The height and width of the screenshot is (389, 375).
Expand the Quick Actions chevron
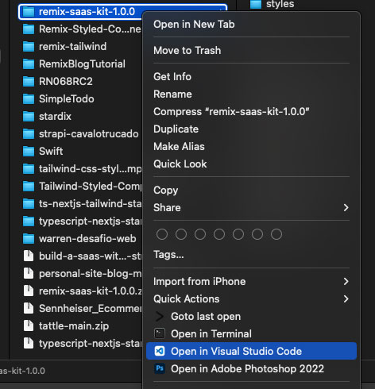[x=346, y=299]
